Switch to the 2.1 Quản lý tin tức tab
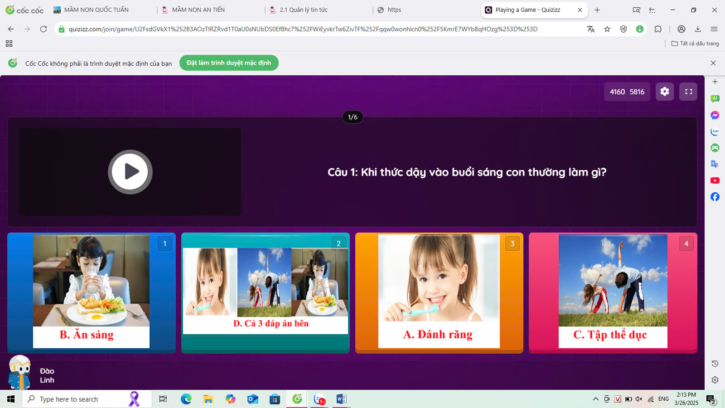 click(303, 10)
